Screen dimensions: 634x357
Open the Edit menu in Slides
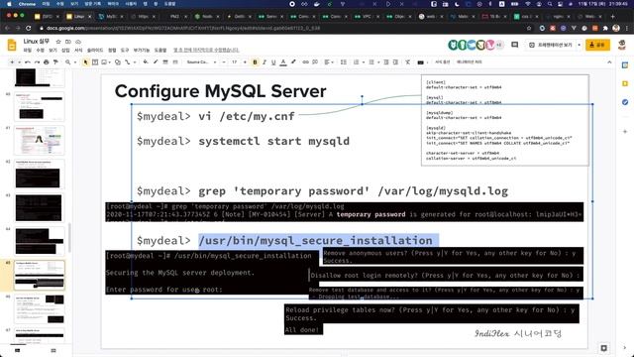point(40,51)
